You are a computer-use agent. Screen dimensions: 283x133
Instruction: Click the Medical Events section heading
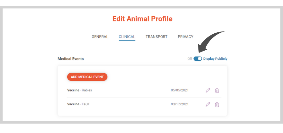pyautogui.click(x=70, y=59)
